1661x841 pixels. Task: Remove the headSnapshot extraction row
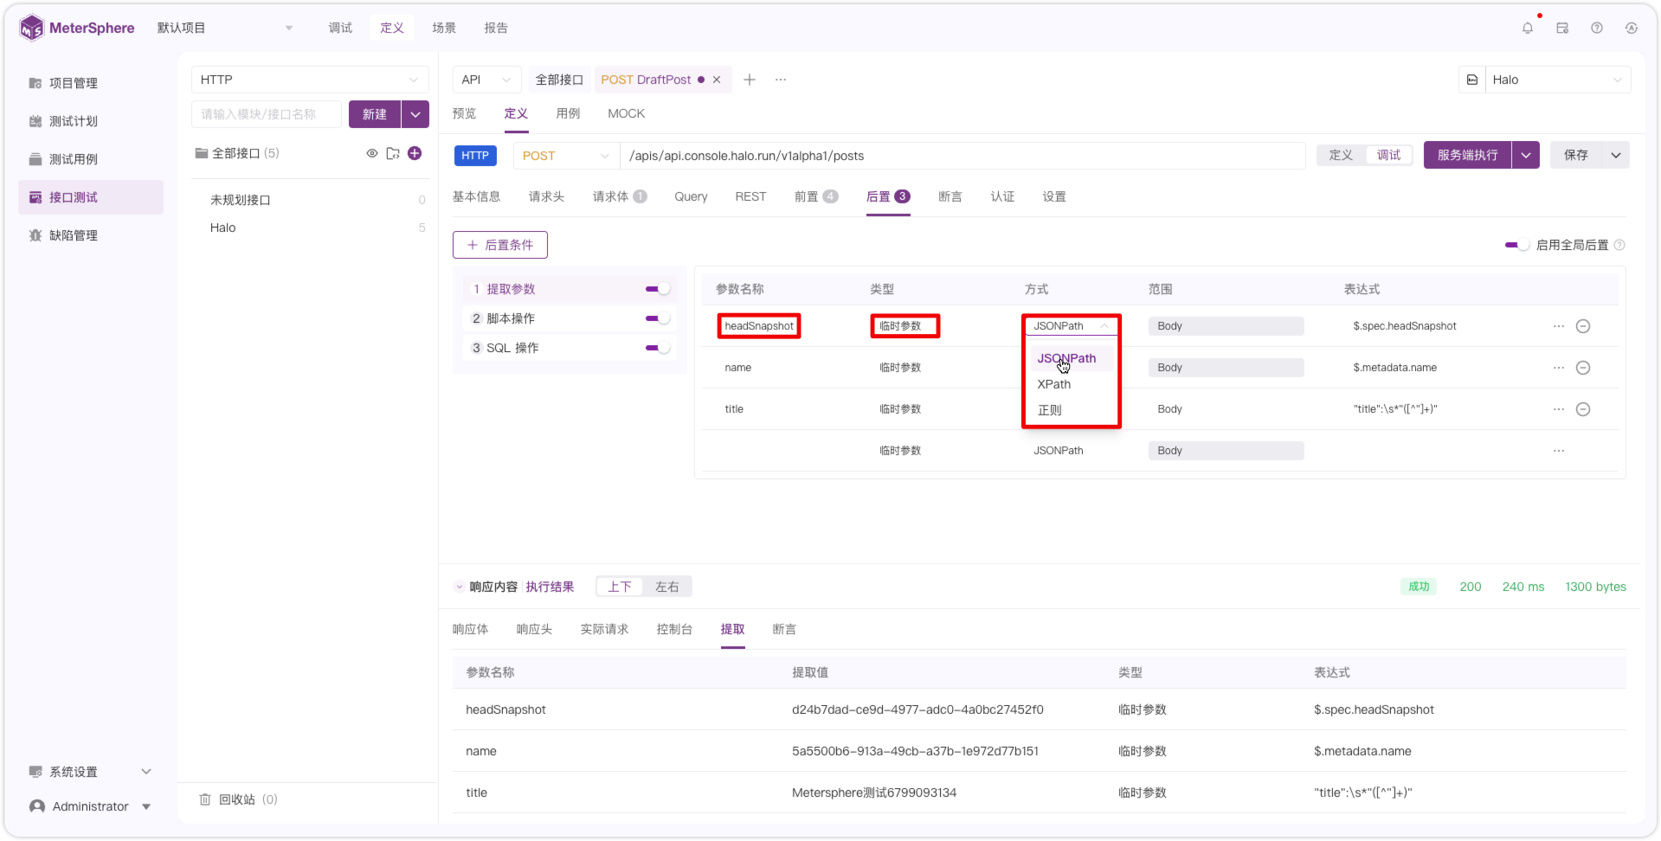click(x=1583, y=326)
